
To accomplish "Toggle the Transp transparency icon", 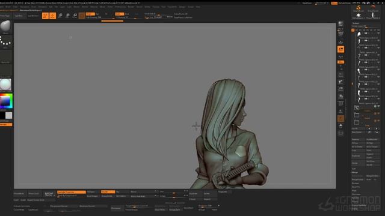I will pos(341,112).
